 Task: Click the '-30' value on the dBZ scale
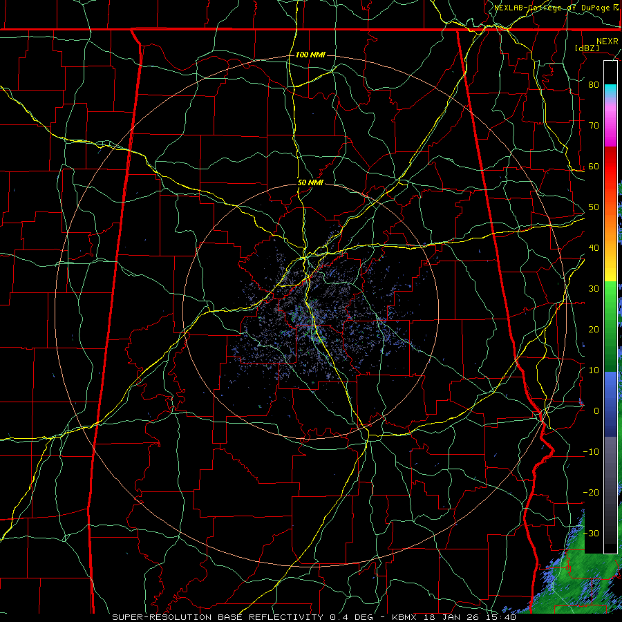[x=591, y=534]
